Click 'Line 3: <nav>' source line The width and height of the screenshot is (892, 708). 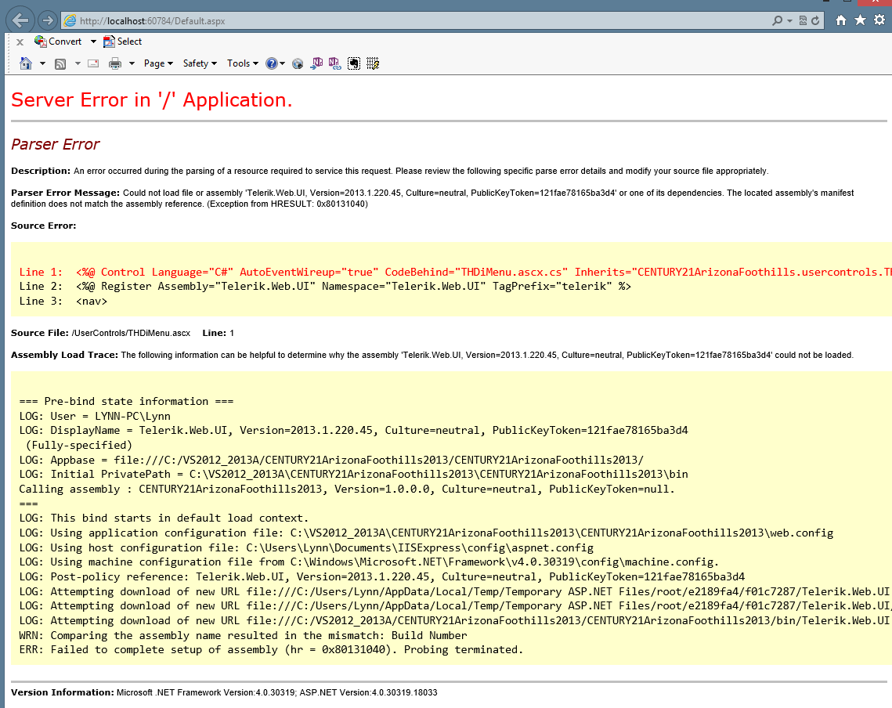pyautogui.click(x=63, y=301)
